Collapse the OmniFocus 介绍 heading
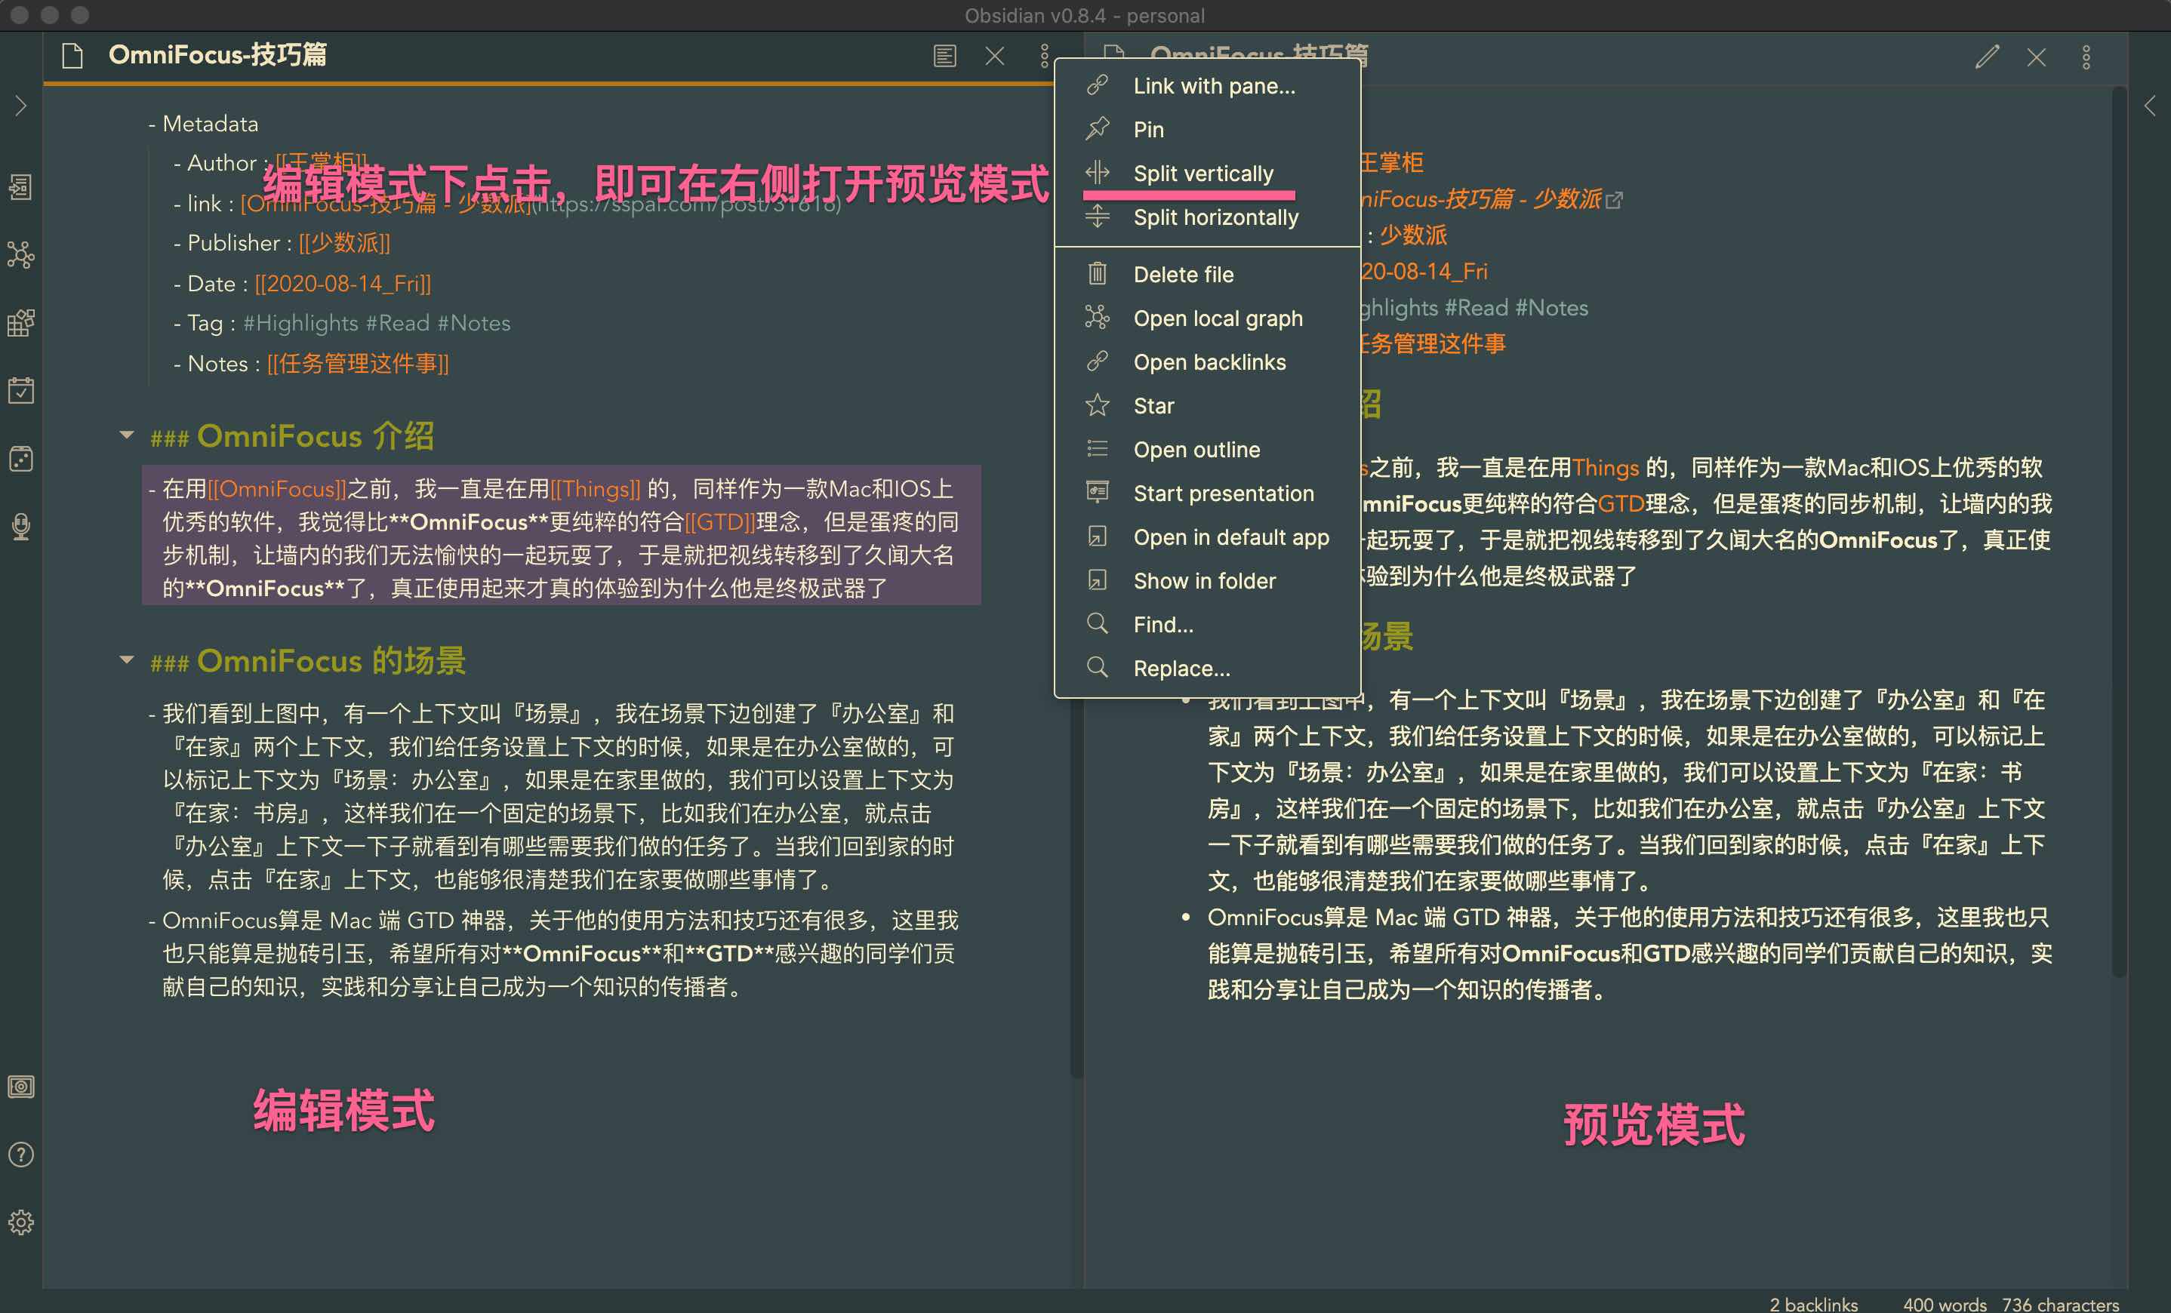Image resolution: width=2171 pixels, height=1313 pixels. pyautogui.click(x=127, y=435)
